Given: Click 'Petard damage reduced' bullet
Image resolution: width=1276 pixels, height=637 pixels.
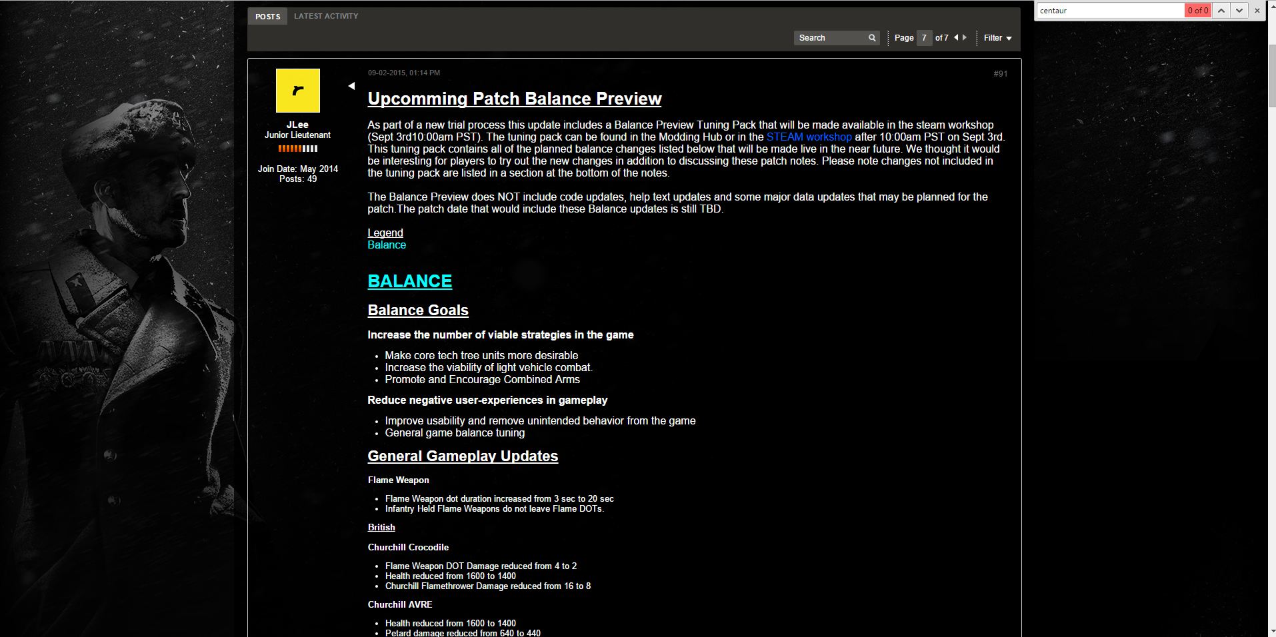Looking at the screenshot, I should coord(463,633).
